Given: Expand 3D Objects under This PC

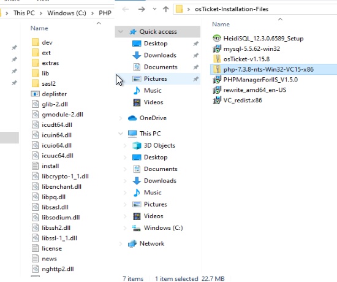Looking at the screenshot, I should [125, 146].
